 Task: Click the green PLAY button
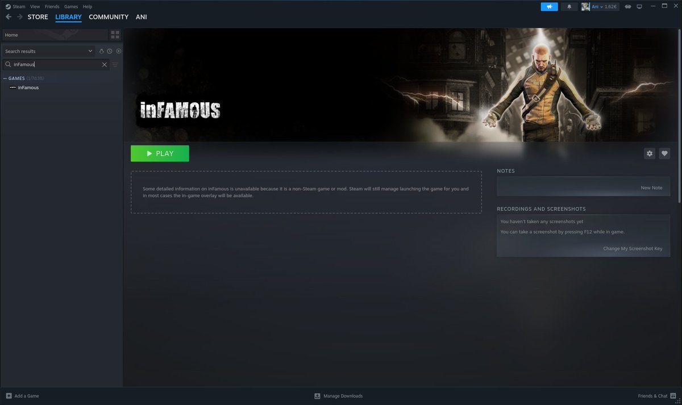pyautogui.click(x=159, y=153)
